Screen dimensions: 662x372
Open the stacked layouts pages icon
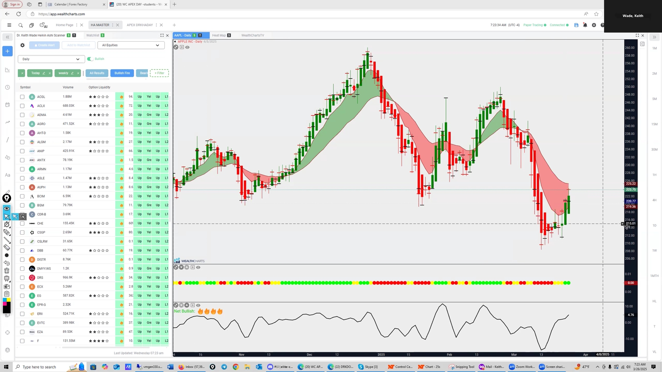tap(31, 25)
